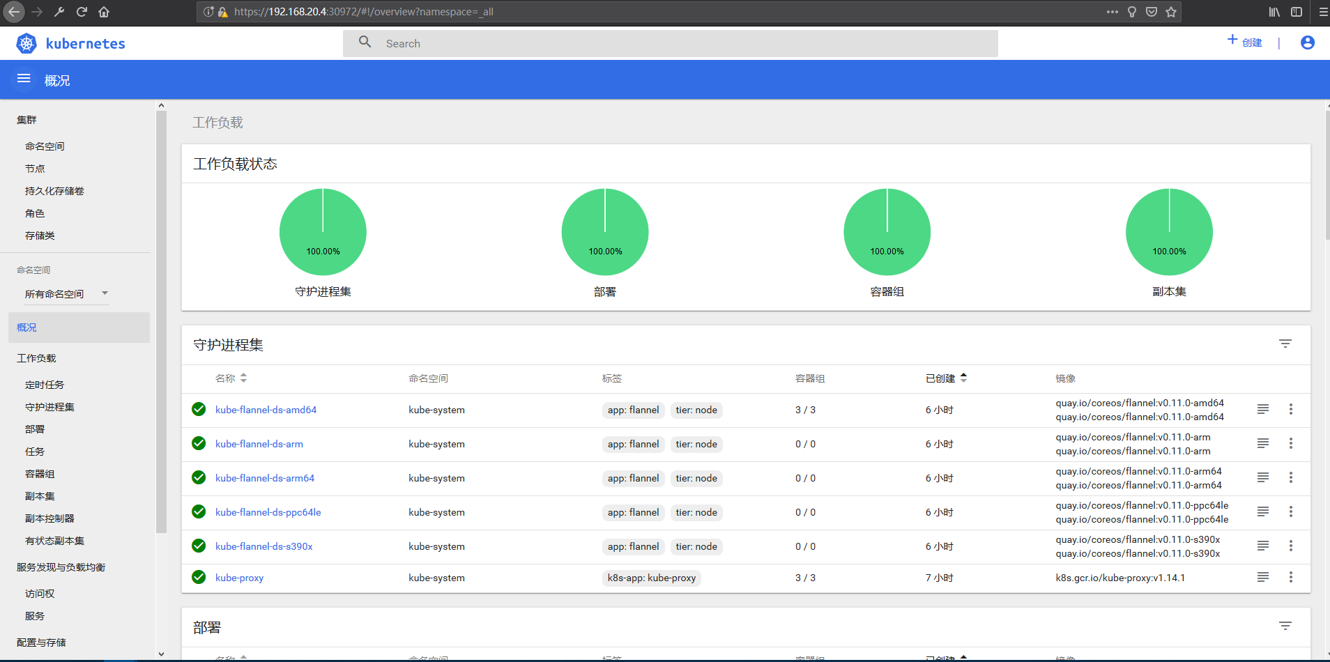Click green status check for kube-flannel-ds-amd64
Viewport: 1330px width, 662px height.
point(199,409)
